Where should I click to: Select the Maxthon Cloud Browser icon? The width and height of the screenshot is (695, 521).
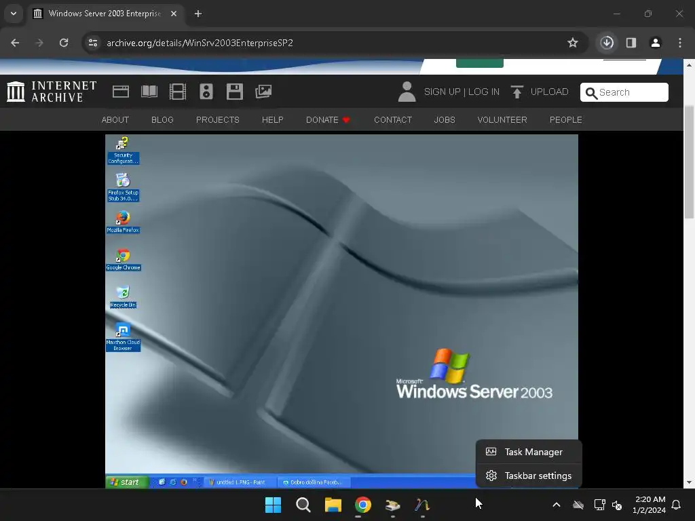pyautogui.click(x=124, y=337)
